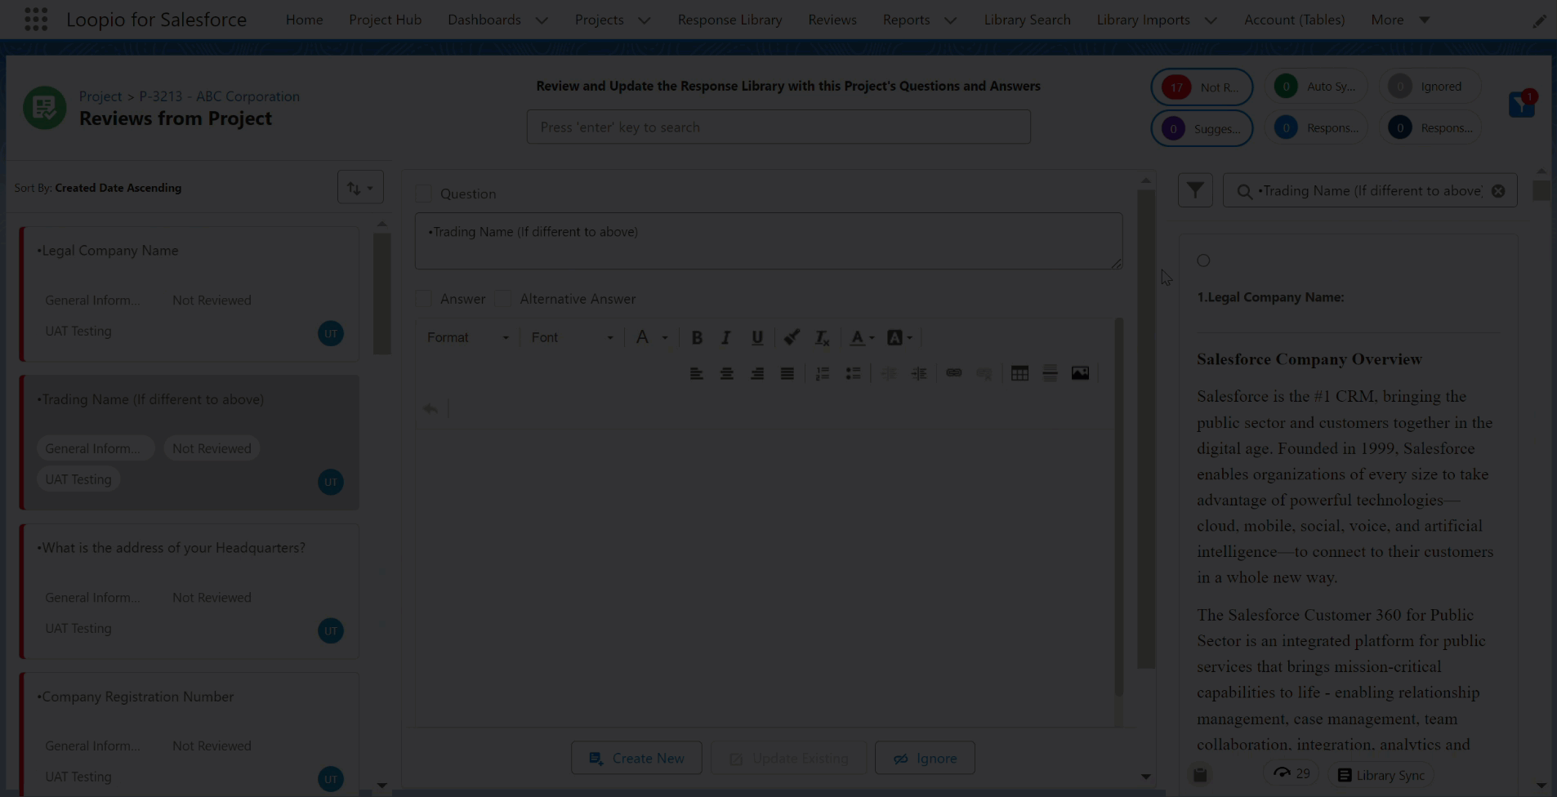Tick the Answer checkbox
Screen dimensions: 1557x797
(423, 299)
